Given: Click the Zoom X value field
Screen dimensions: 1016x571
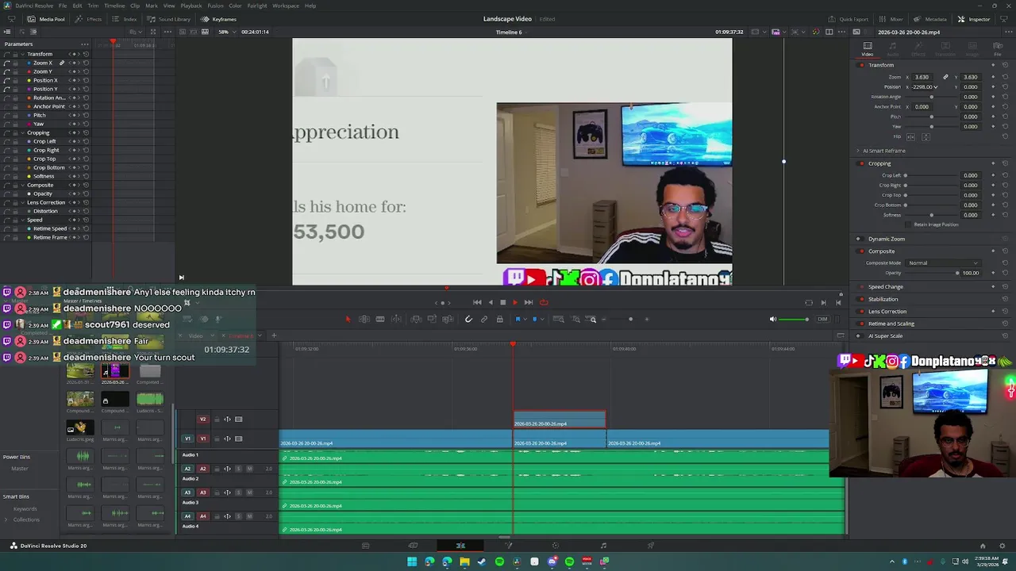Looking at the screenshot, I should pos(922,77).
